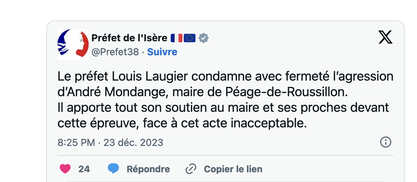
Task: Open the 8:25 PM · 23 déc. 2023 timestamp
Action: point(110,142)
